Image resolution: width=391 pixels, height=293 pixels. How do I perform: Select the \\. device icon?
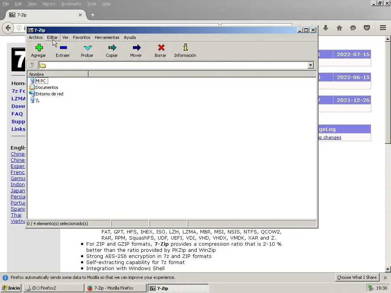(32, 100)
